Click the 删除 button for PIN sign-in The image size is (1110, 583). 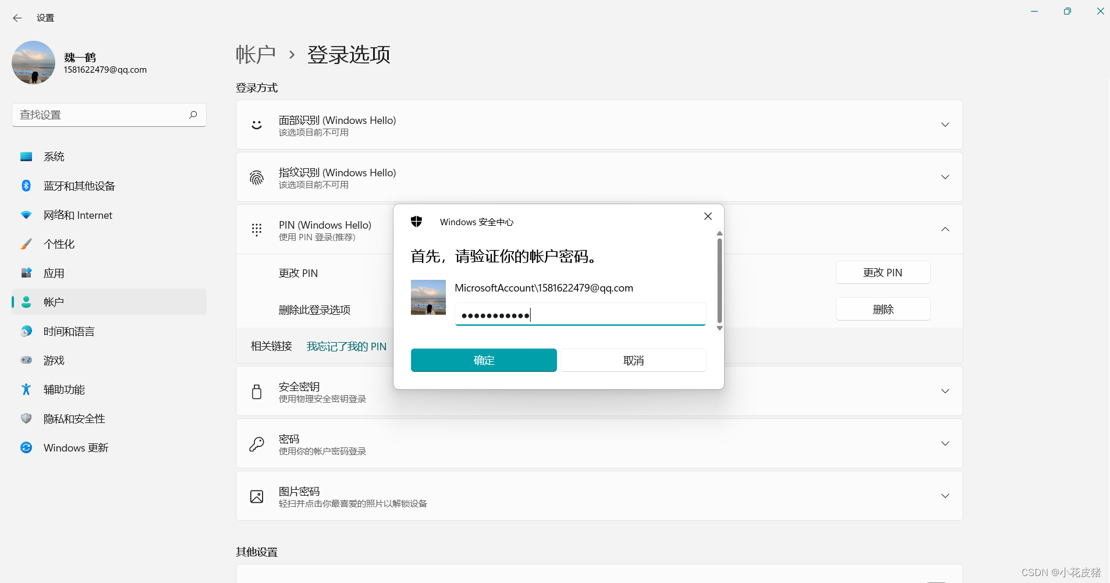[x=883, y=309]
